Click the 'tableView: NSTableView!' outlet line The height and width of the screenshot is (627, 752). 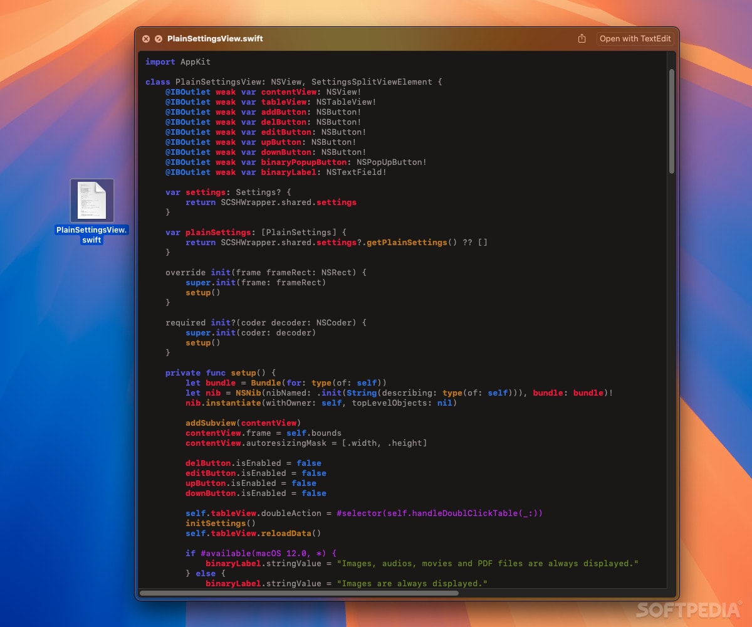[271, 102]
